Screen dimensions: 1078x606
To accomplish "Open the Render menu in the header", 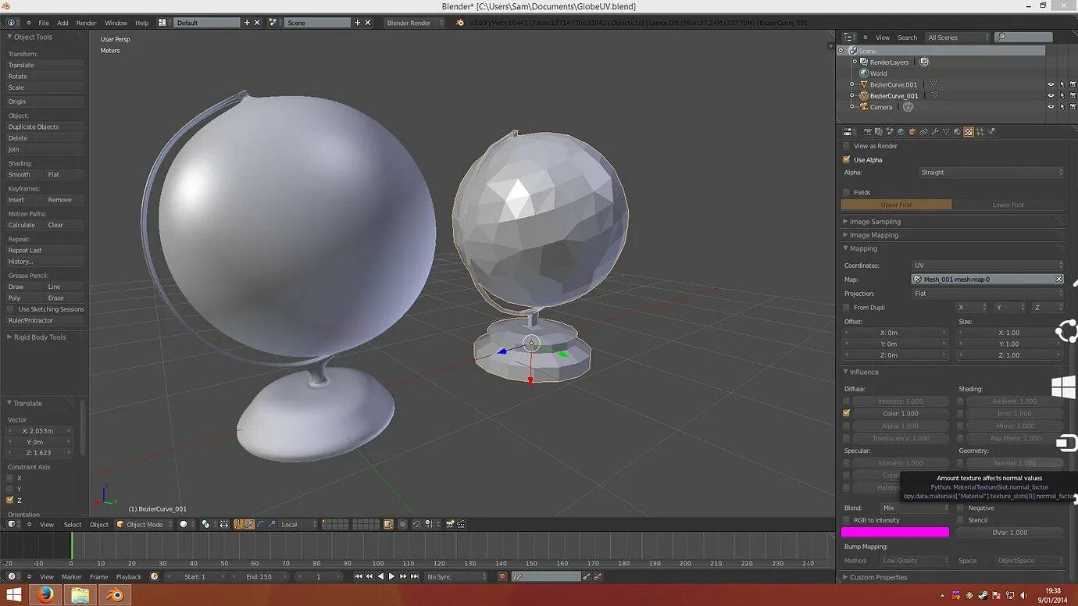I will (86, 23).
